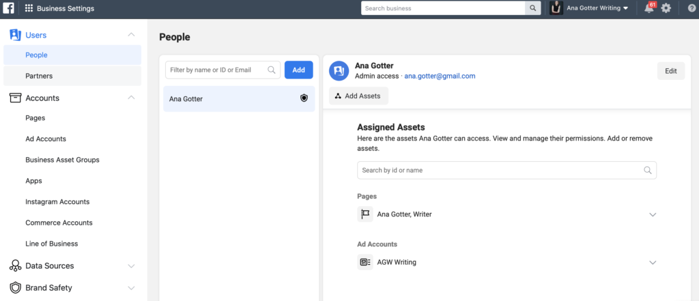
Task: Open the Business Settings grid menu icon
Action: pyautogui.click(x=29, y=8)
